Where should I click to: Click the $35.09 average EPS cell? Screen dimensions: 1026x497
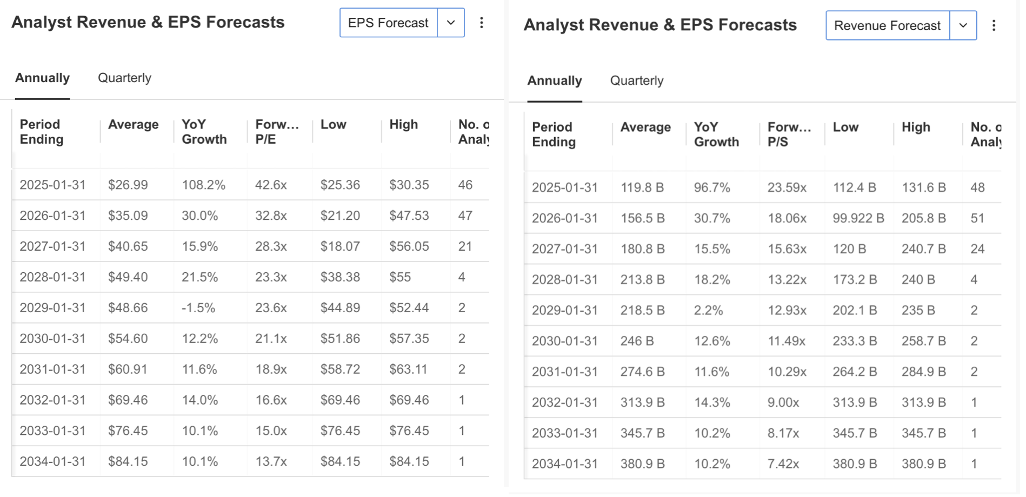click(128, 216)
